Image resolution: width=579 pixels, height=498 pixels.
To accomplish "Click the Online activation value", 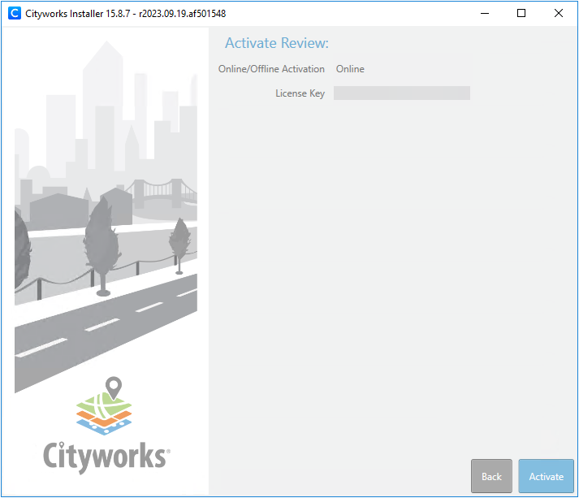I will (x=350, y=69).
